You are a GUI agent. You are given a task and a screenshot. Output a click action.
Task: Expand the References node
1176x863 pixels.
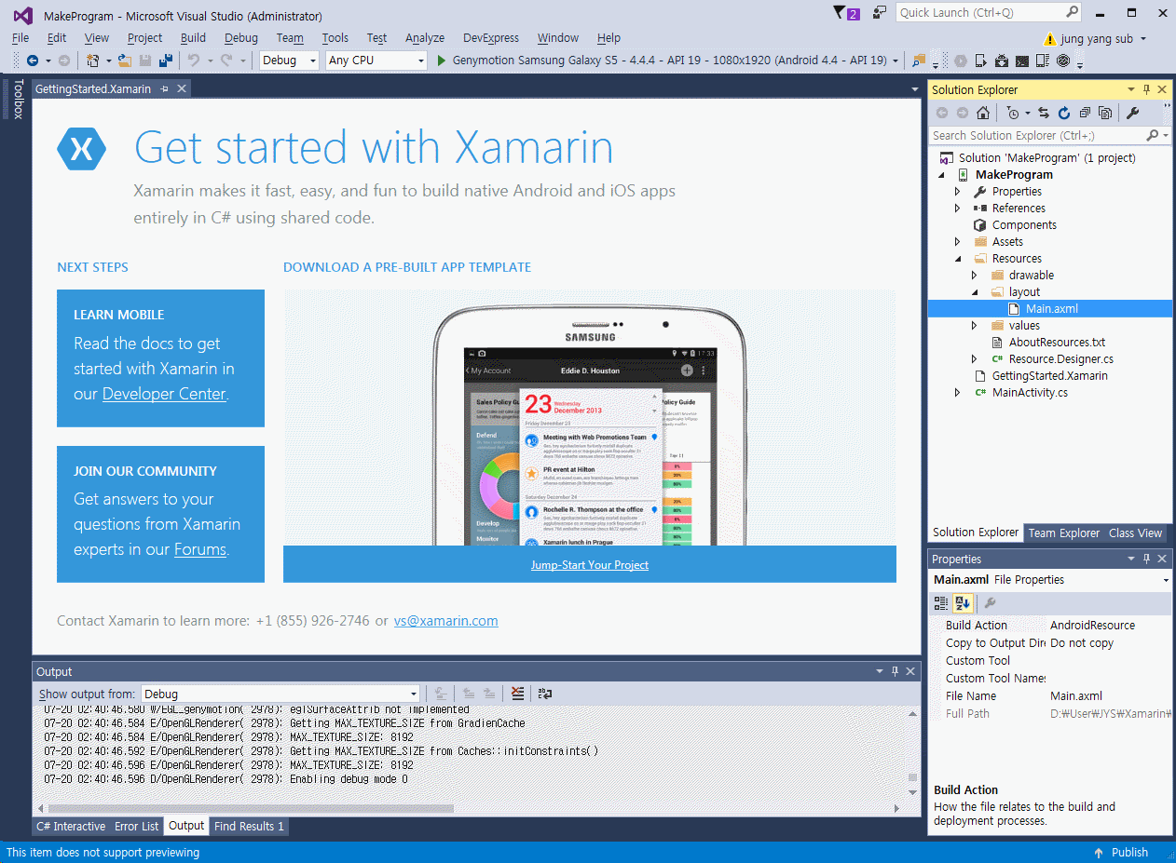pyautogui.click(x=957, y=209)
